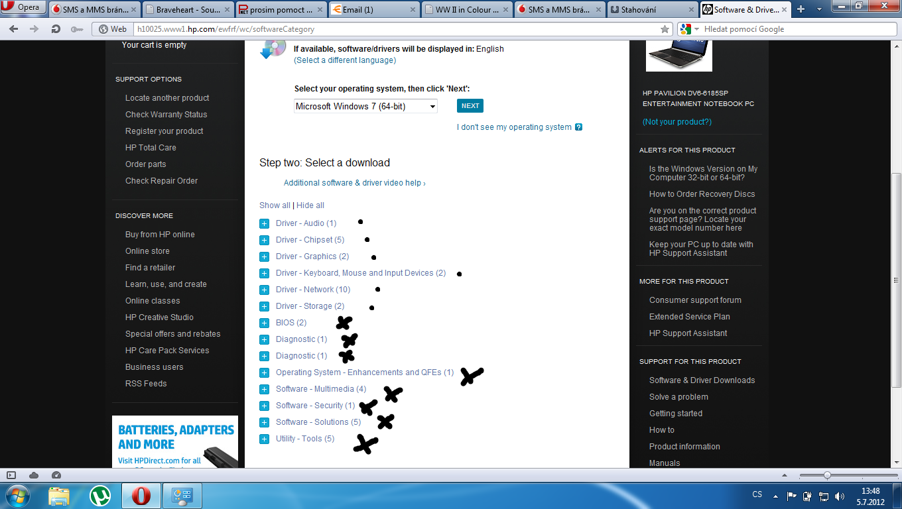Screen dimensions: 902x509
Task: Click the Not your product link
Action: [677, 122]
